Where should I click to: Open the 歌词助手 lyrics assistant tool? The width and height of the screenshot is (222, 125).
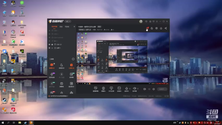(x=71, y=85)
